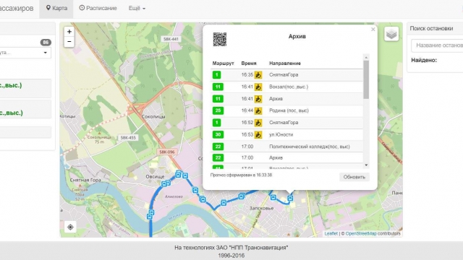Click accessibility icon for route 1 at 16:35
The image size is (463, 260).
tap(258, 75)
